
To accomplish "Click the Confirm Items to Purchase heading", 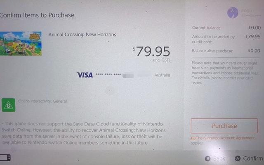I will (x=37, y=15).
